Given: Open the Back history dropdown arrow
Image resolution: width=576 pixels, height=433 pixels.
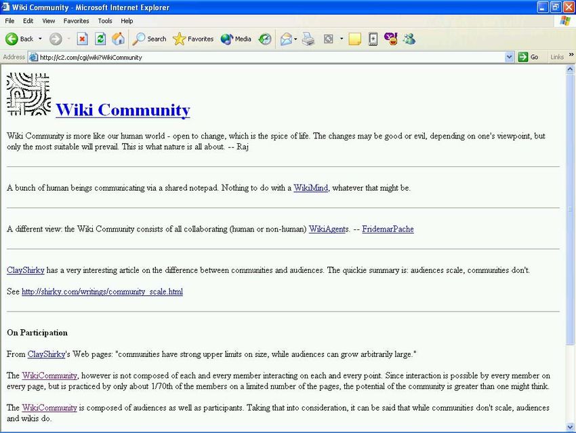Looking at the screenshot, I should coord(40,39).
